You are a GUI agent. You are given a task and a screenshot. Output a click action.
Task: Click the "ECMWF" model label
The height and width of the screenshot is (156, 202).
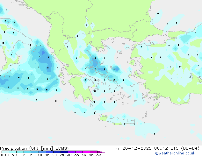click(63, 148)
